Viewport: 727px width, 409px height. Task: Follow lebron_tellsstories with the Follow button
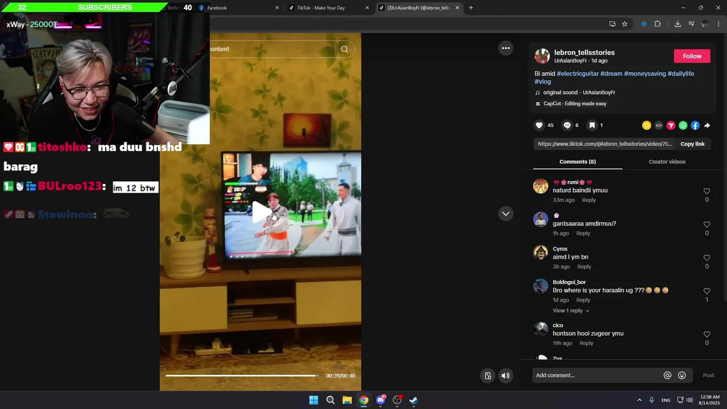[x=692, y=56]
